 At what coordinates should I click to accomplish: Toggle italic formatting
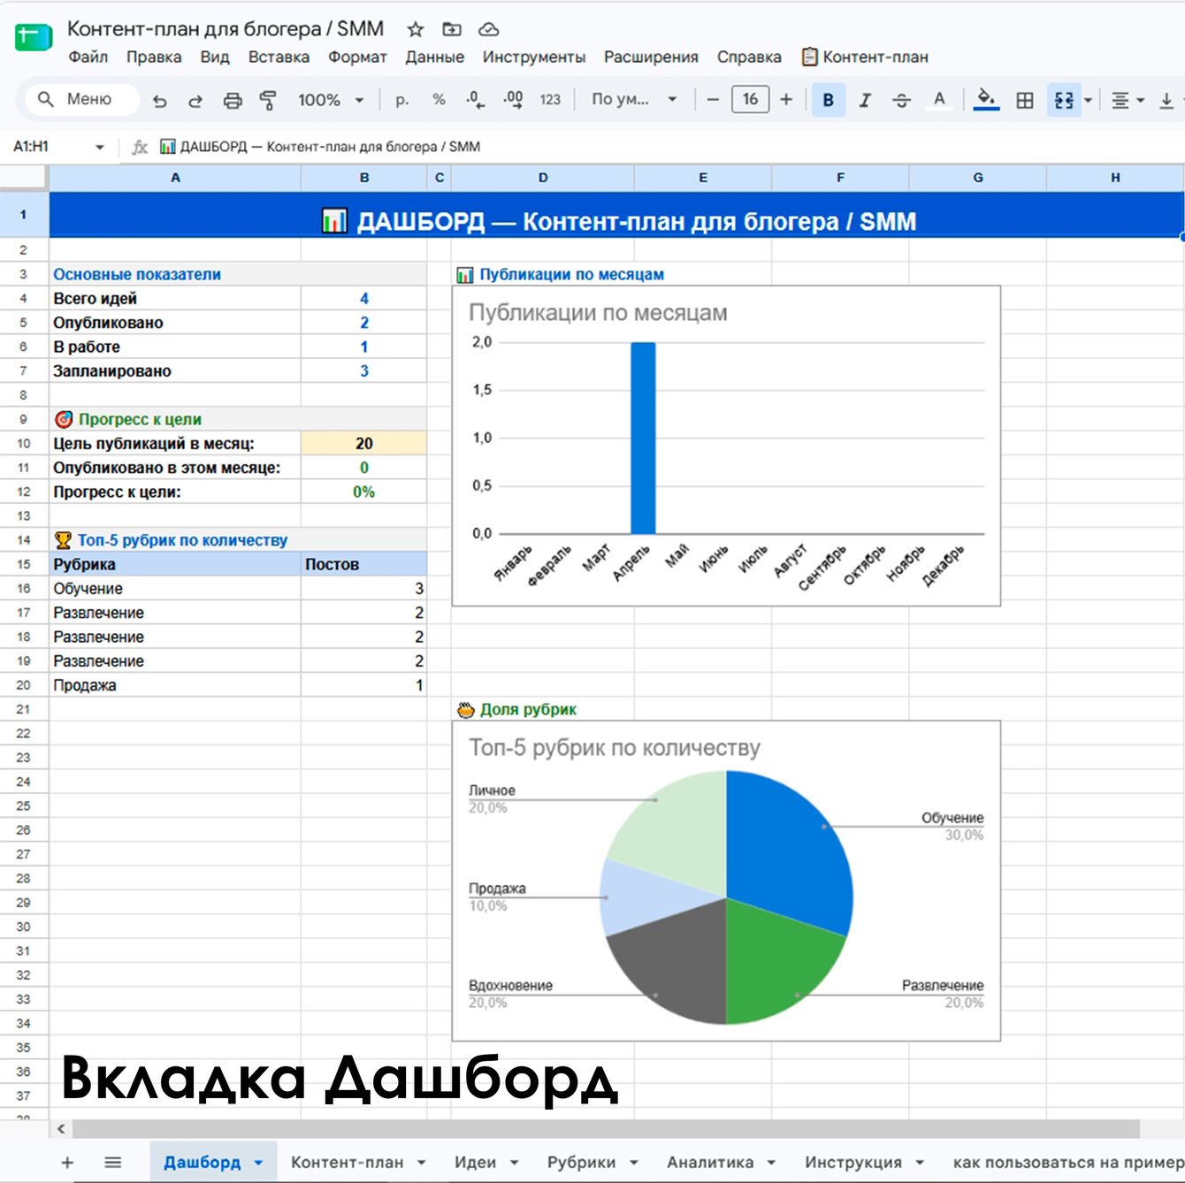(865, 100)
